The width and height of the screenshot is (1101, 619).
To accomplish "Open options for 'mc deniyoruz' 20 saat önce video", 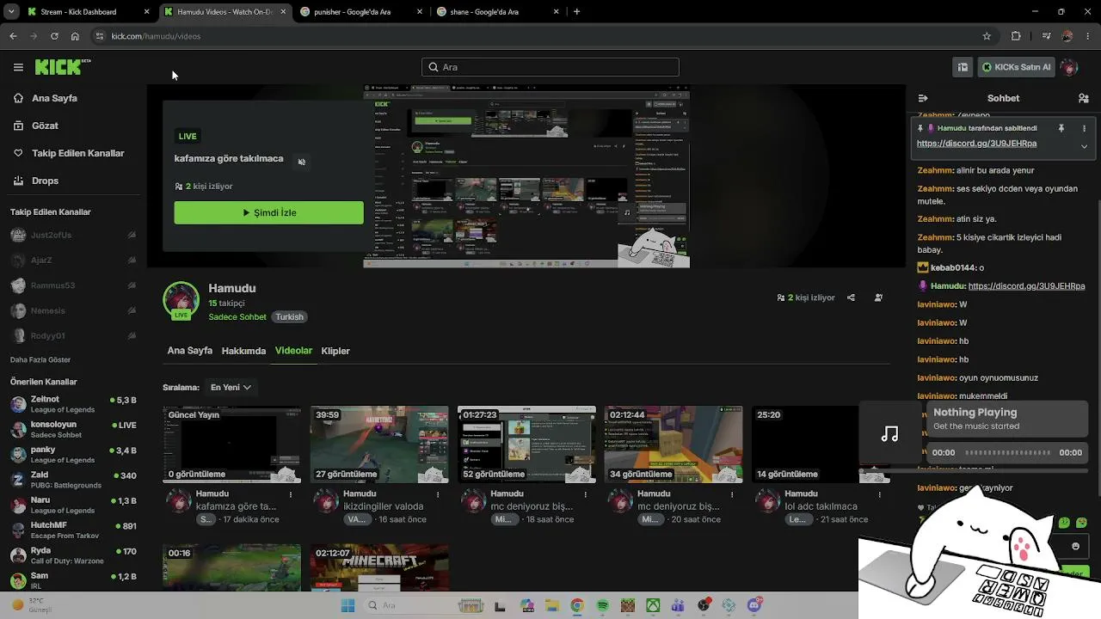I will [731, 494].
